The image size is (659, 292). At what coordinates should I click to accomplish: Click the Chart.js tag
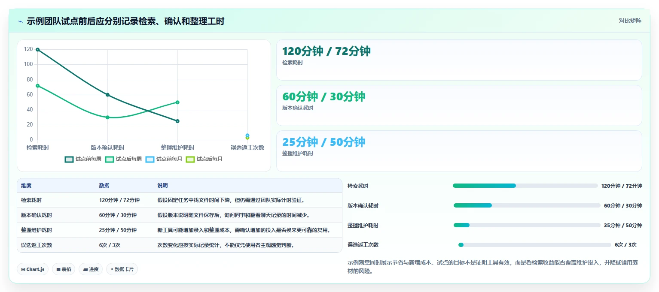coord(33,269)
